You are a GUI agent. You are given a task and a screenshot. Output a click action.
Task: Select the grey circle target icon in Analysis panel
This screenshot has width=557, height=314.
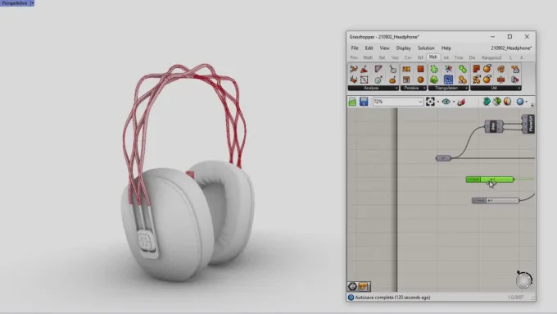(x=378, y=80)
